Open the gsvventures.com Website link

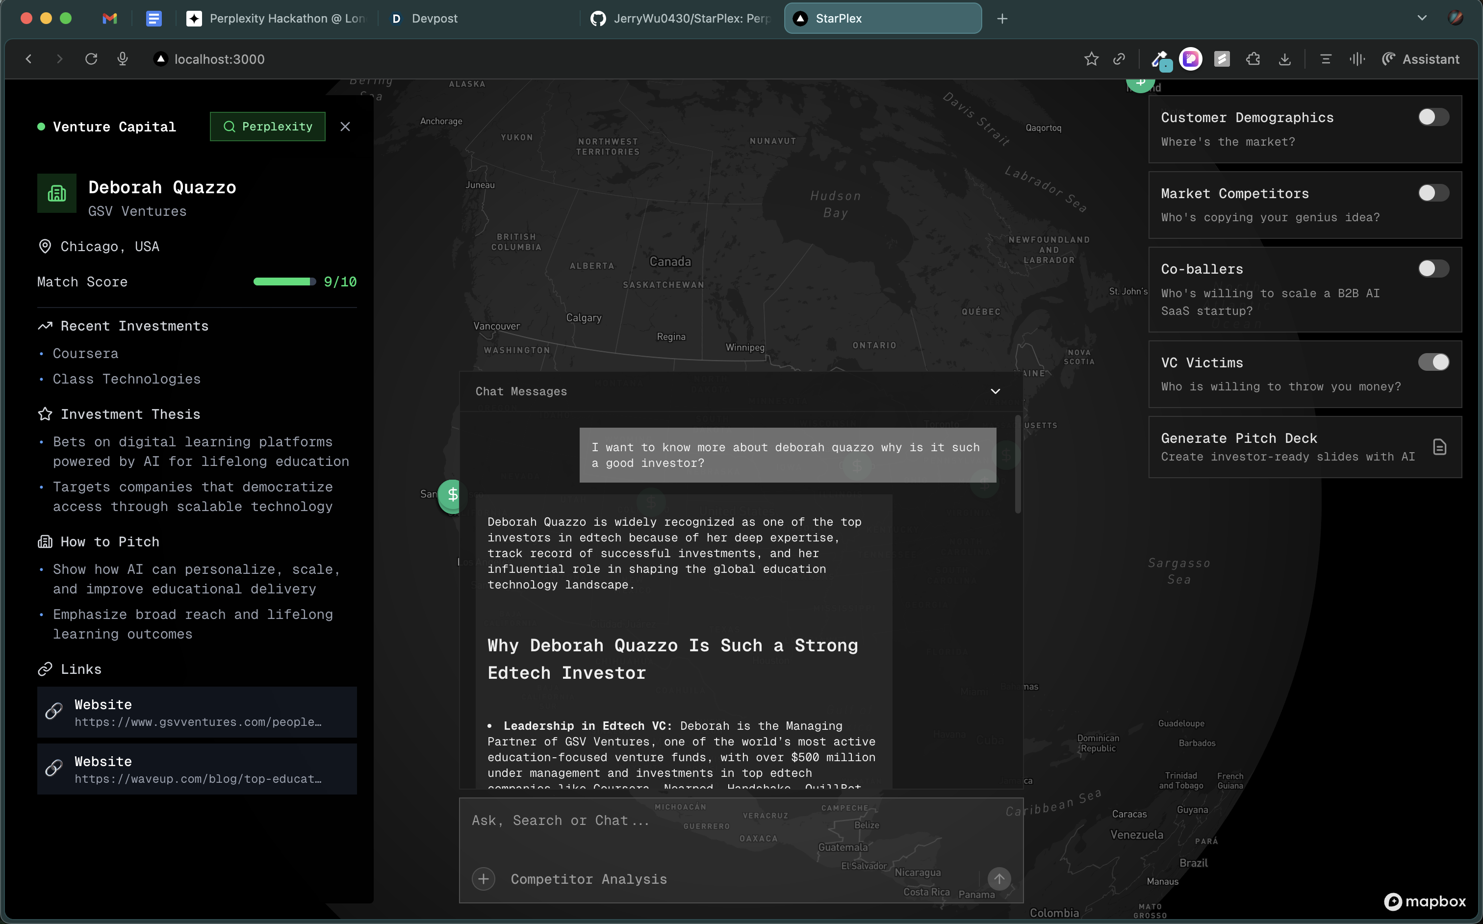[x=197, y=713]
